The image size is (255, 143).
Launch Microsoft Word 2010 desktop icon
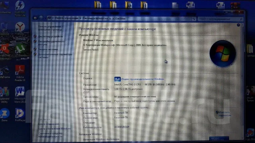point(20,95)
